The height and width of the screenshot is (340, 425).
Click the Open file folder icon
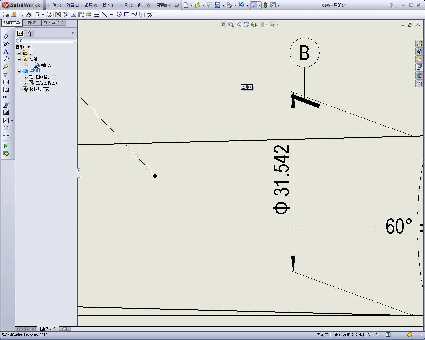pyautogui.click(x=198, y=5)
